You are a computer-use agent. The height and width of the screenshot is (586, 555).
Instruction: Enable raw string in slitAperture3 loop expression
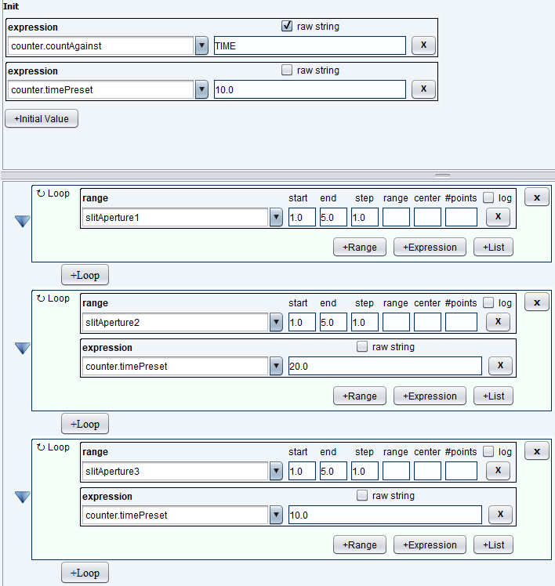point(362,495)
